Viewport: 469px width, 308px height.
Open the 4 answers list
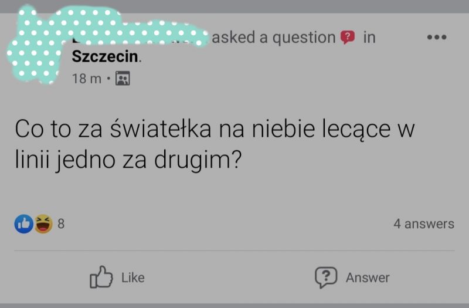[x=424, y=224]
